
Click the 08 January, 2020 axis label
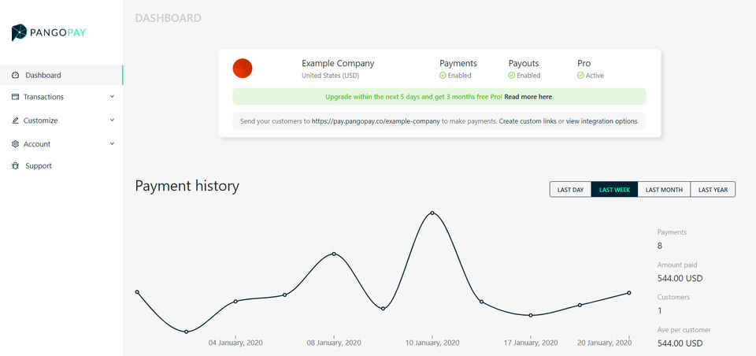pos(334,343)
